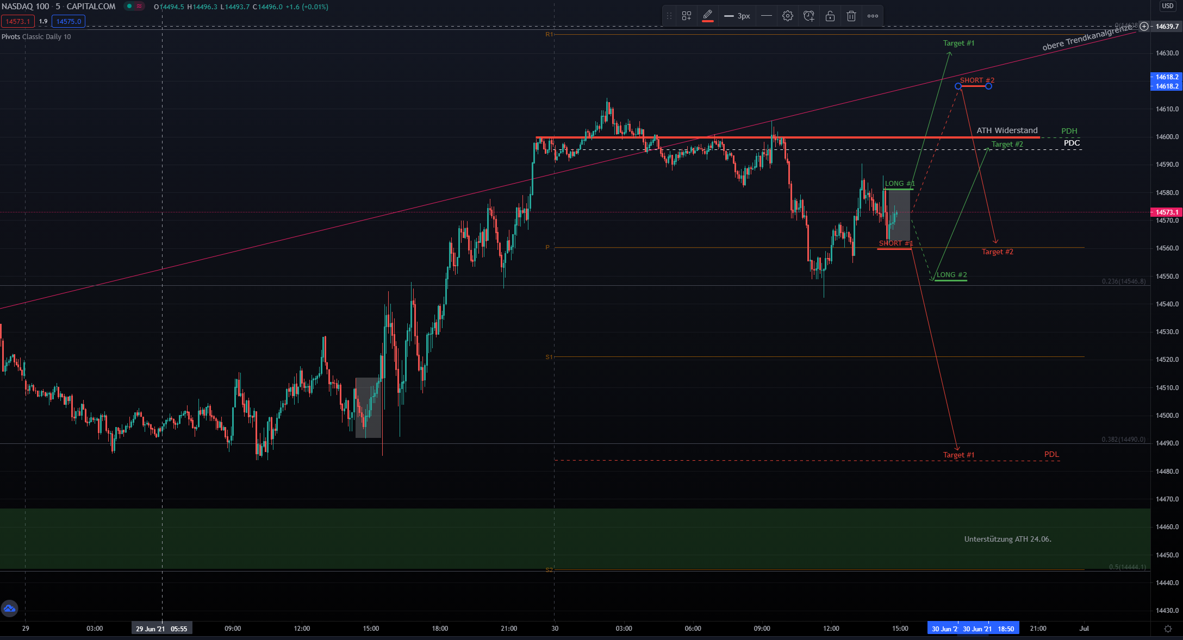Click the green market status indicator
1183x640 pixels.
tap(129, 7)
